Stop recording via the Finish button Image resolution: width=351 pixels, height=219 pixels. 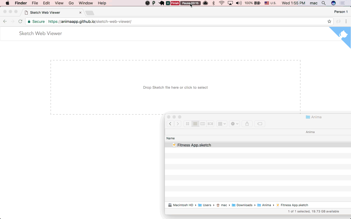coord(175,3)
